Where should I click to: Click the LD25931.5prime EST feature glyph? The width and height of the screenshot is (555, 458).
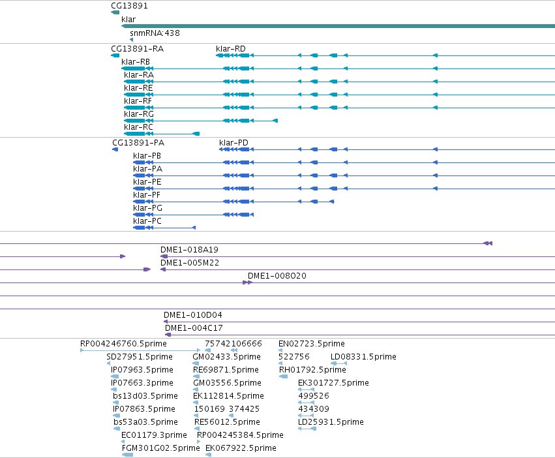click(x=307, y=429)
